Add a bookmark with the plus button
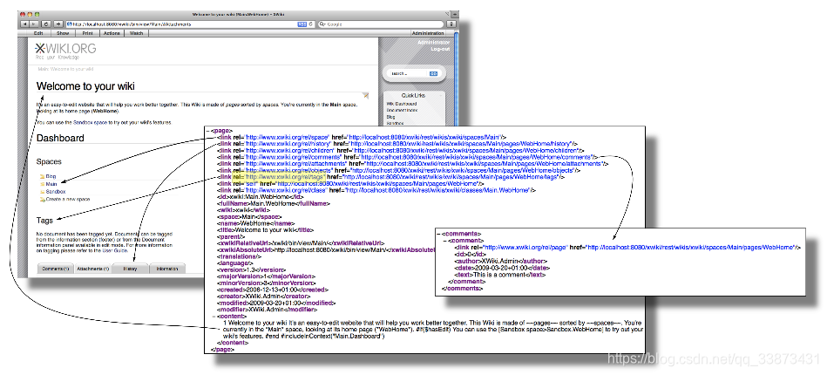 58,24
